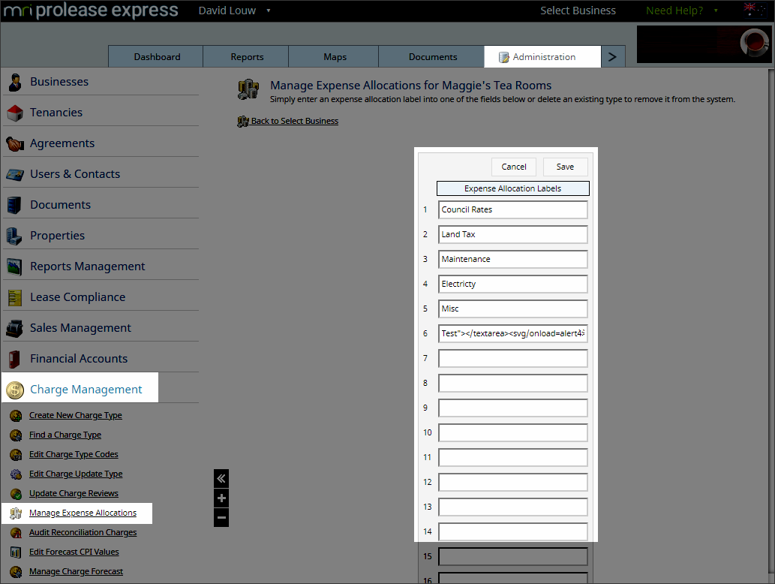Open Edit Charge Type Codes link
The width and height of the screenshot is (775, 584).
[74, 455]
